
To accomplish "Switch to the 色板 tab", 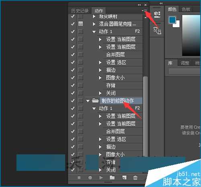I will point(186,9).
